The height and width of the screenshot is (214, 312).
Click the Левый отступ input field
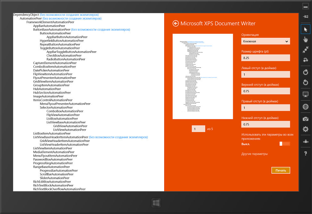[x=266, y=75]
